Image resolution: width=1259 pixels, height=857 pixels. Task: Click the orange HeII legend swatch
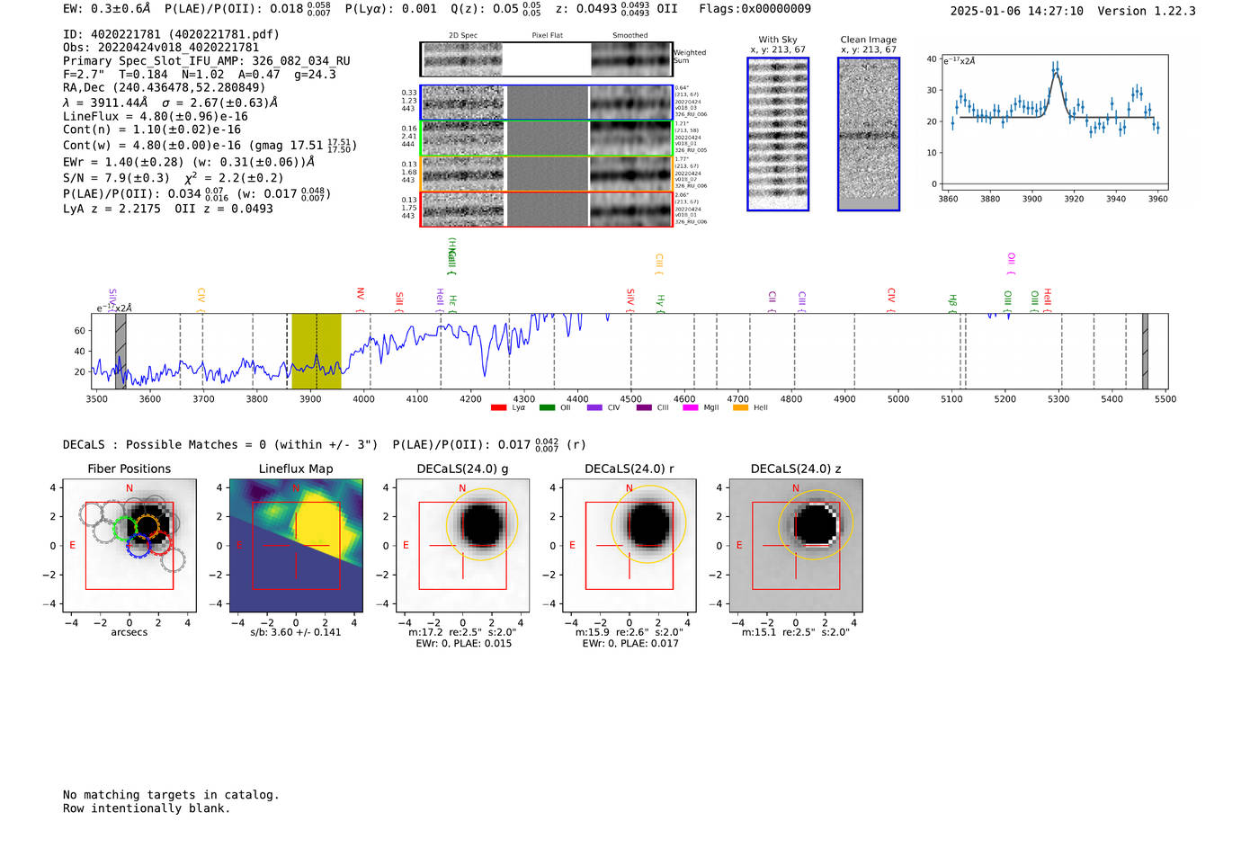tap(740, 408)
